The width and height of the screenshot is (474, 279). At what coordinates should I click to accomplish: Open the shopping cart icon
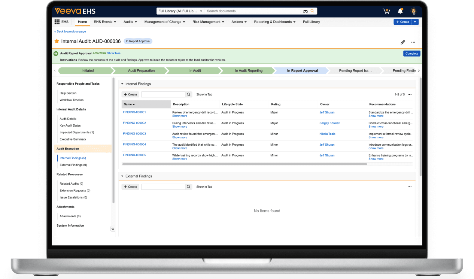(x=386, y=11)
